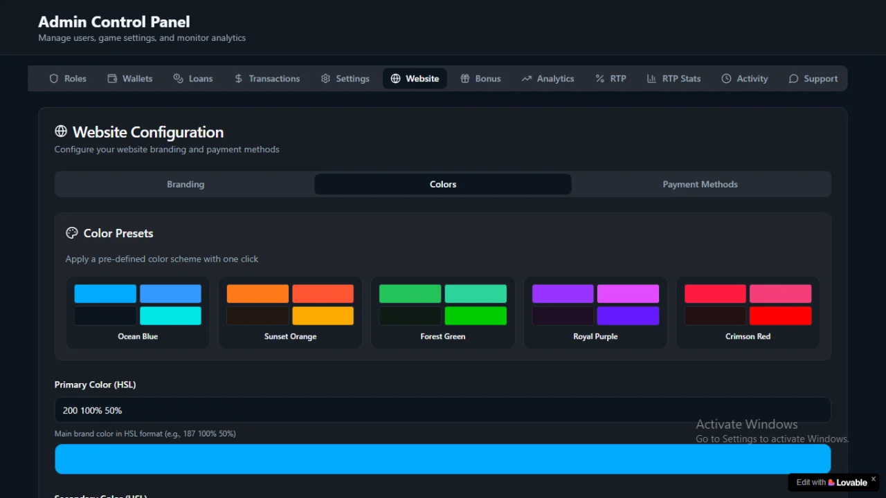Open the Roles tab
This screenshot has width=886, height=498.
(68, 79)
